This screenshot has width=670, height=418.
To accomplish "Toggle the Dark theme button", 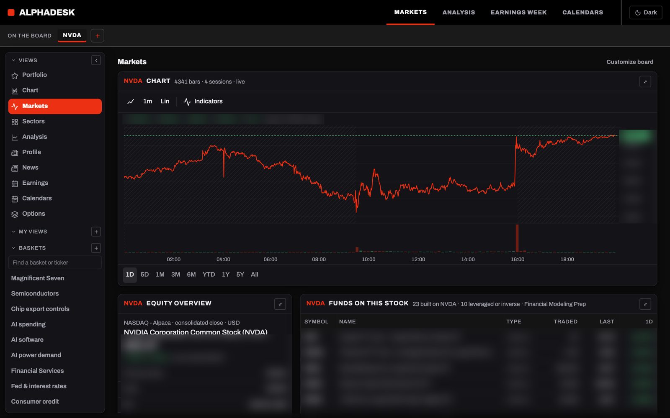I will pyautogui.click(x=646, y=13).
